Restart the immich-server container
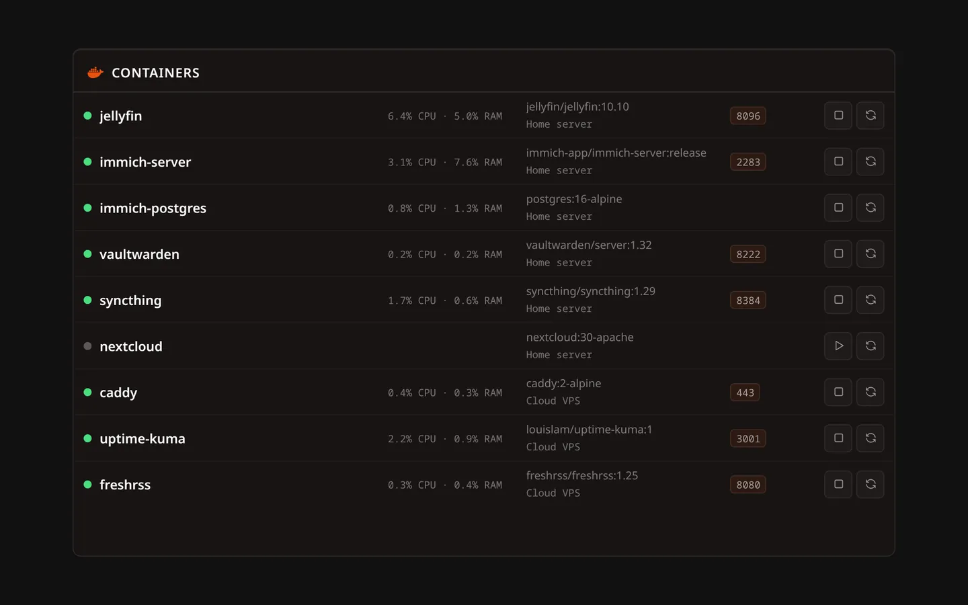This screenshot has height=605, width=968. tap(871, 162)
